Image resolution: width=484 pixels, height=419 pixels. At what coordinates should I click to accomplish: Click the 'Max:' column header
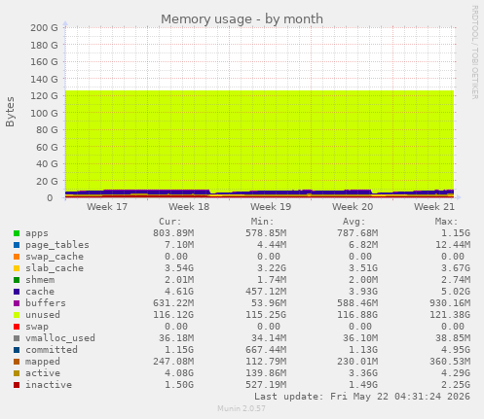446,222
